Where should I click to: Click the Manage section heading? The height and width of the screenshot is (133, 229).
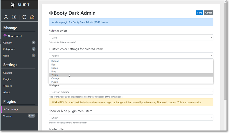10,28
